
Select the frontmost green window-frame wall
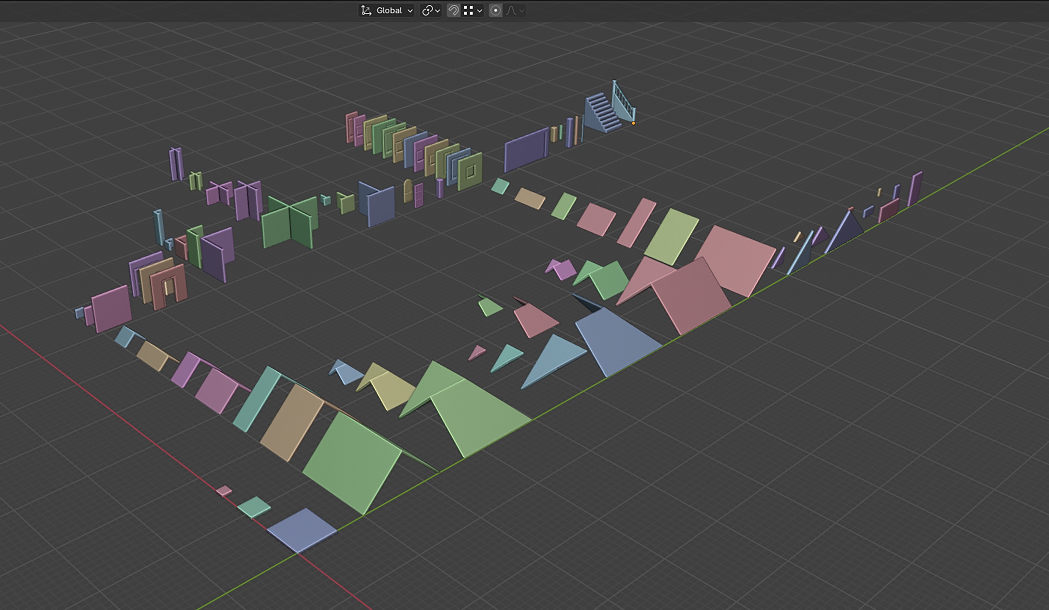pyautogui.click(x=470, y=171)
